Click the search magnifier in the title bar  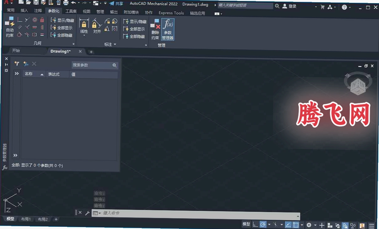coord(277,6)
